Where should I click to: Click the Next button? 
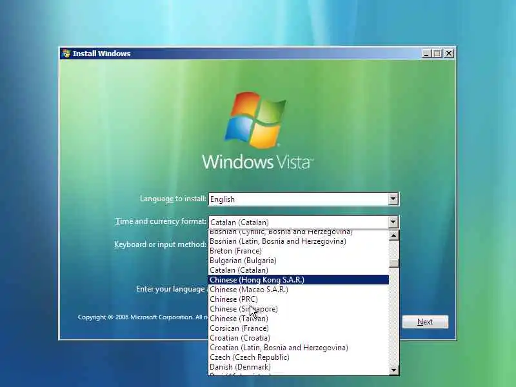coord(425,322)
